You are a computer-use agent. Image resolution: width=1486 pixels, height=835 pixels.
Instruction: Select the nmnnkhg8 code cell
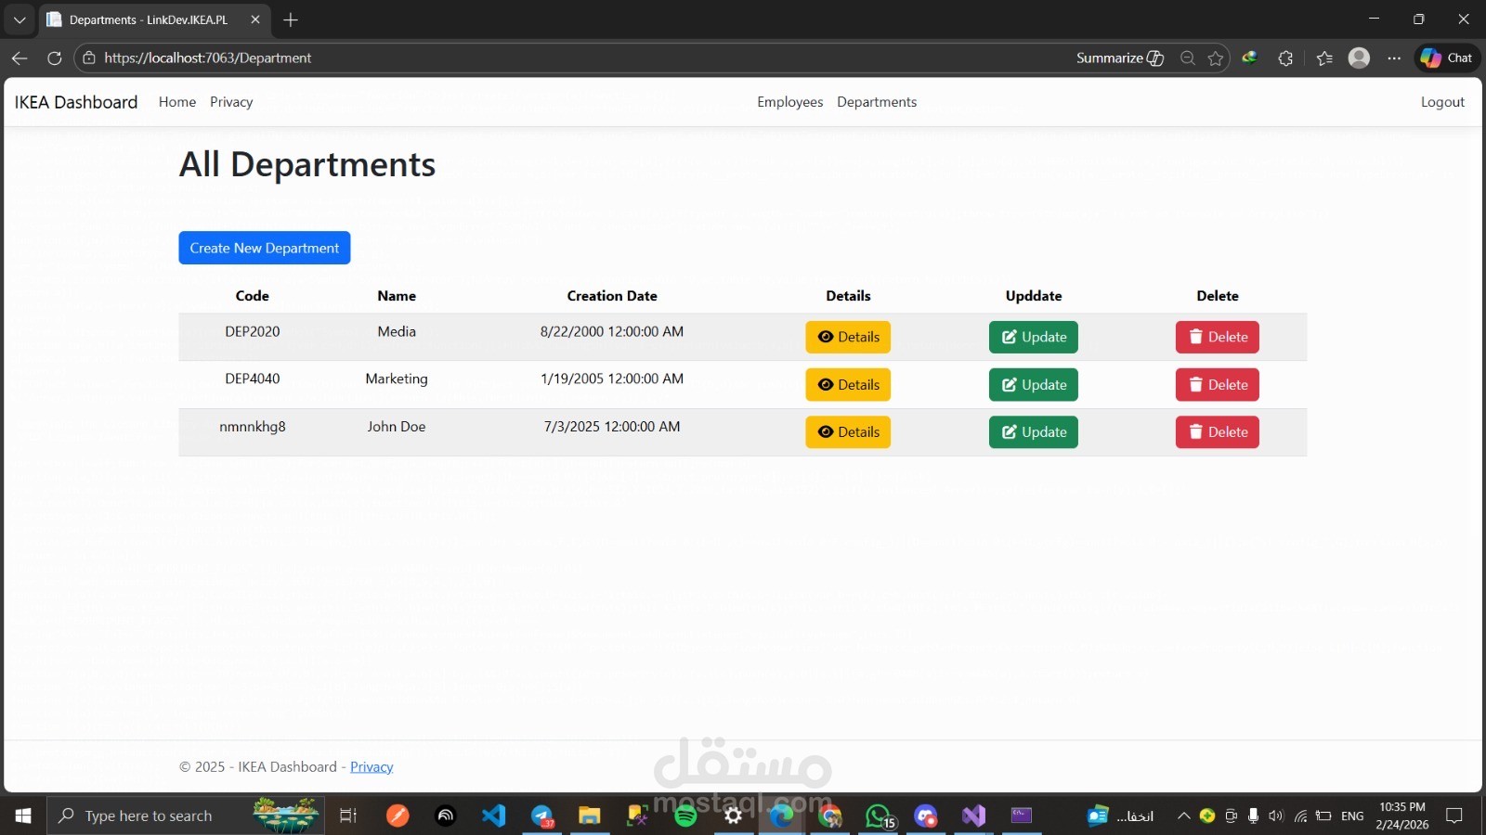click(253, 427)
